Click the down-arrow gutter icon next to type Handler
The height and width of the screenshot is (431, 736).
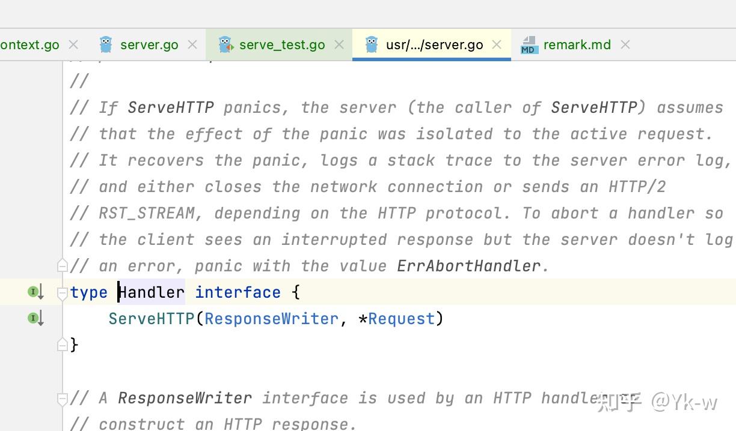click(40, 292)
